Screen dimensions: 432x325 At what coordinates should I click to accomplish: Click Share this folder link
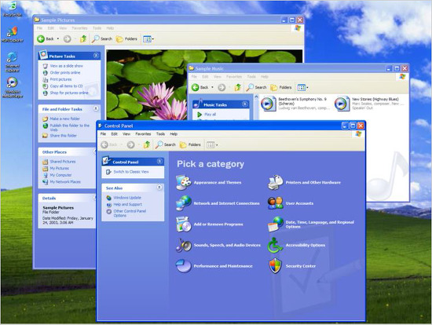coord(63,136)
